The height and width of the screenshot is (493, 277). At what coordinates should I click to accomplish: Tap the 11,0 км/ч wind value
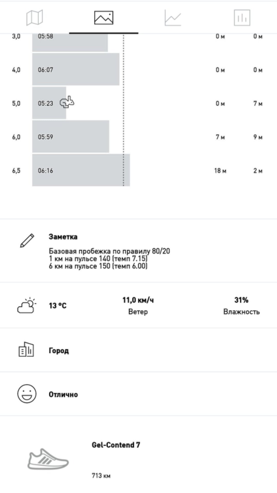click(x=138, y=300)
